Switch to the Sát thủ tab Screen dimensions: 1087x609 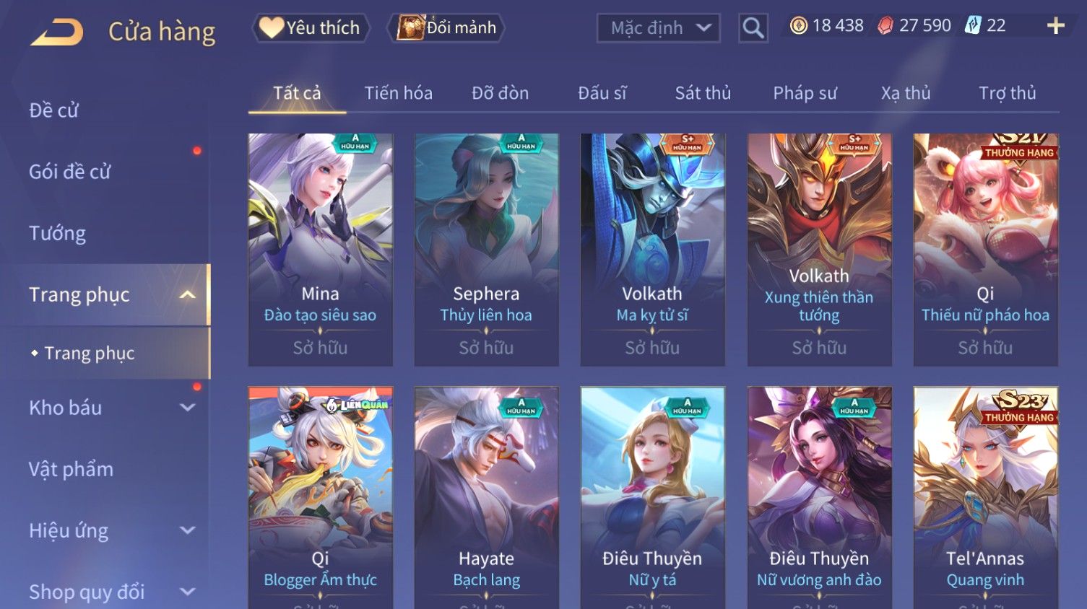[x=703, y=93]
